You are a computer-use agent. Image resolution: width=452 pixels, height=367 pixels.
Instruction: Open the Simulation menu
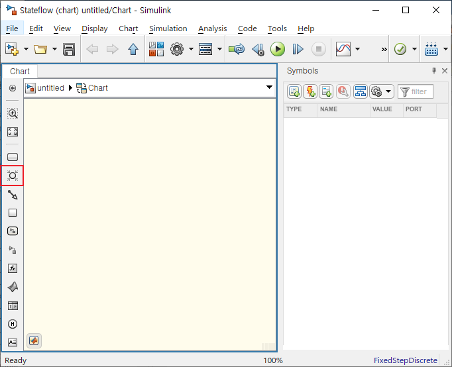click(x=168, y=28)
